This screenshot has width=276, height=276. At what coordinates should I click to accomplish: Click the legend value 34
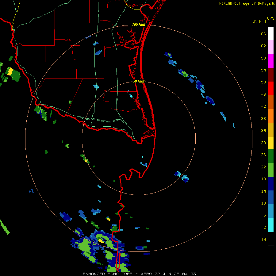pyautogui.click(x=263, y=130)
